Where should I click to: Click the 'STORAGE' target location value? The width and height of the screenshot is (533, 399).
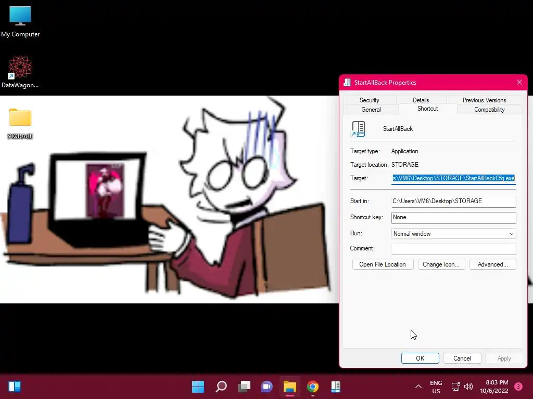point(405,165)
